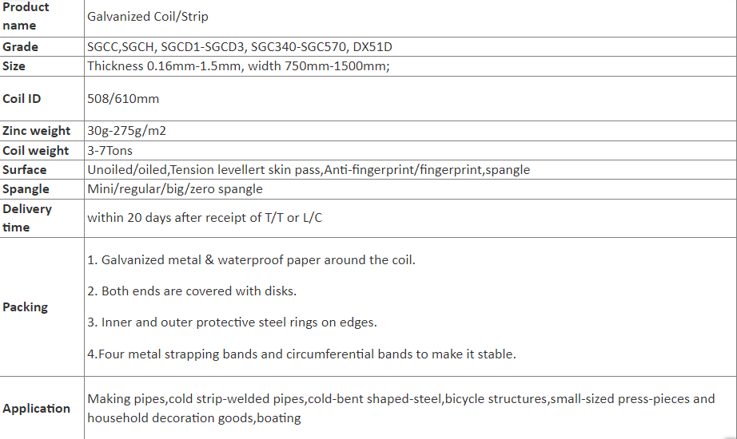Click the "Size" row label
737x439 pixels.
14,66
